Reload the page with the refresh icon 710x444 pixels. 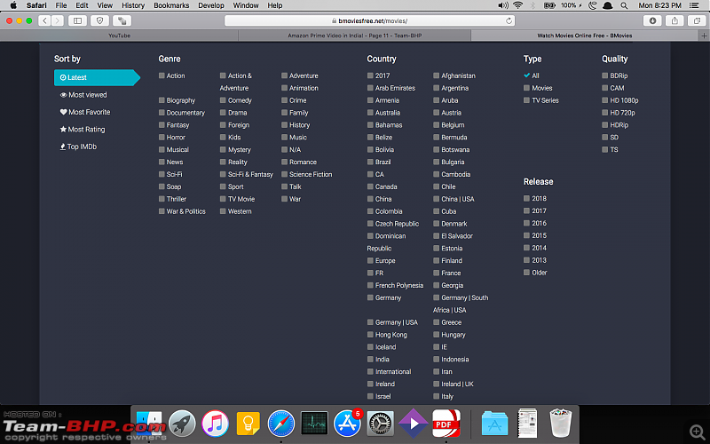pyautogui.click(x=509, y=20)
